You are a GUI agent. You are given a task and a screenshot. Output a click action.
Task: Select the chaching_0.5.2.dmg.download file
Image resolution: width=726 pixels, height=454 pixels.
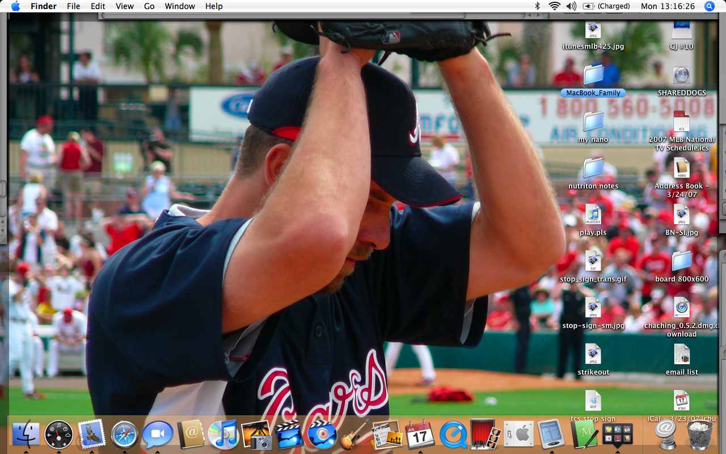(682, 317)
